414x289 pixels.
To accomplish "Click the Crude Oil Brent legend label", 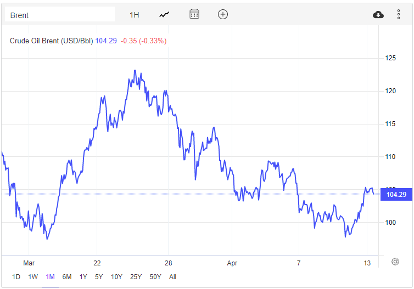I will [x=52, y=41].
